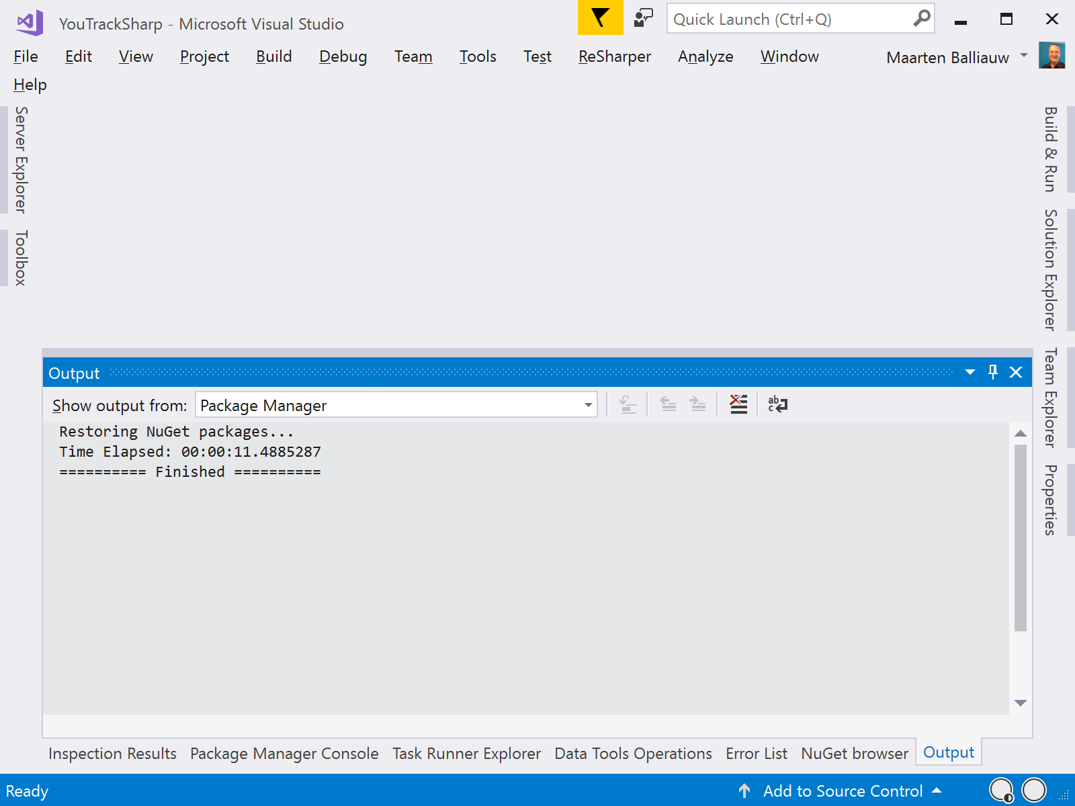Click the first circular status bar indicator
The height and width of the screenshot is (806, 1075).
[1001, 791]
